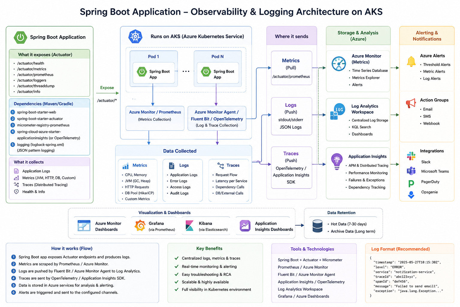Click the "level": "ERROR" line in log format
This screenshot has height=307, width=460.
point(389,267)
